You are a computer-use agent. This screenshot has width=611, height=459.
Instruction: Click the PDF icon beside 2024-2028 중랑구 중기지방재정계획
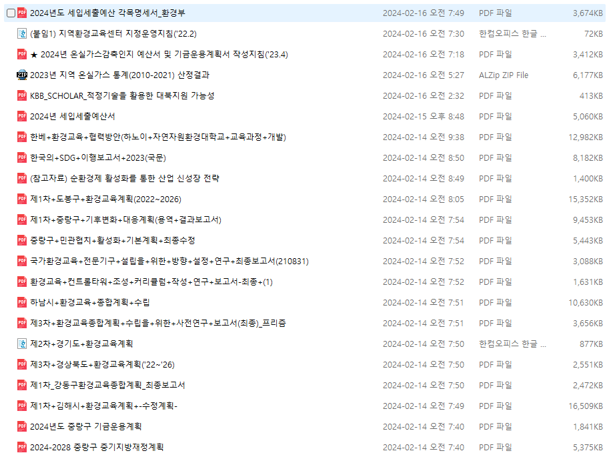(x=21, y=446)
